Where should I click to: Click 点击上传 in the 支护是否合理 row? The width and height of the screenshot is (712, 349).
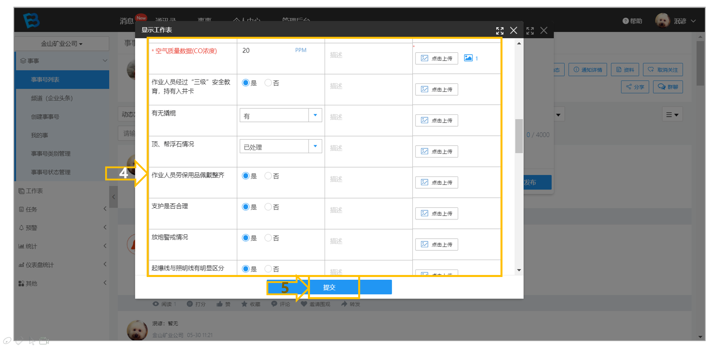pyautogui.click(x=436, y=213)
